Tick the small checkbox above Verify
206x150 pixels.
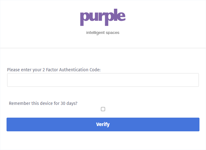pyautogui.click(x=103, y=109)
